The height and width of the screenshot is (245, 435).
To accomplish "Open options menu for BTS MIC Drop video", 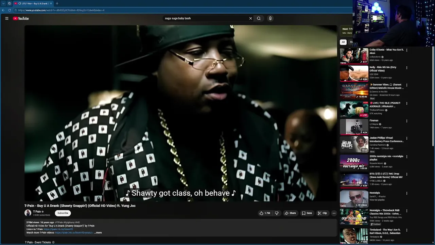I will pos(407,174).
